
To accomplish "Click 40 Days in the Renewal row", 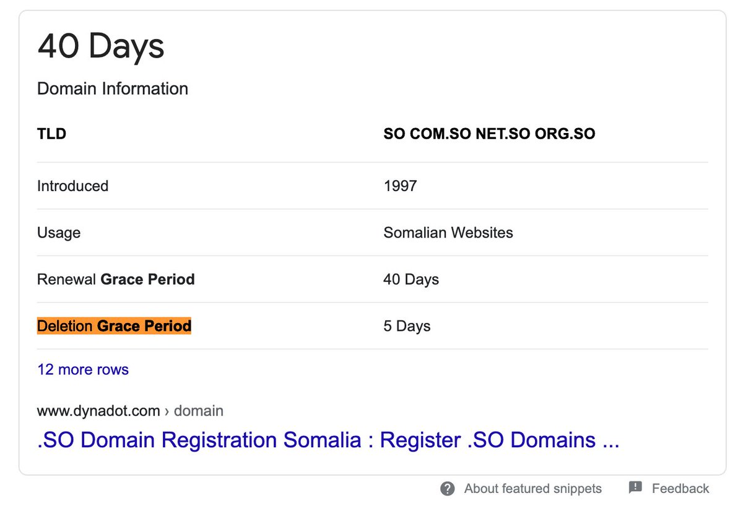I will (x=411, y=280).
